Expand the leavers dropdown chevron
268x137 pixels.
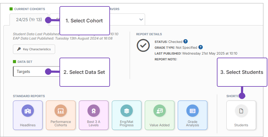coord(141,19)
